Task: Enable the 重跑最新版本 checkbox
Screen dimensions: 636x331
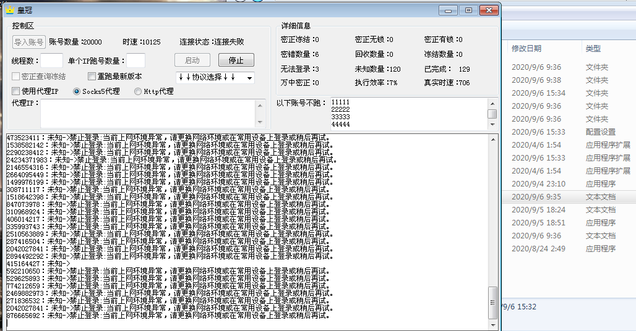Action: coord(92,77)
